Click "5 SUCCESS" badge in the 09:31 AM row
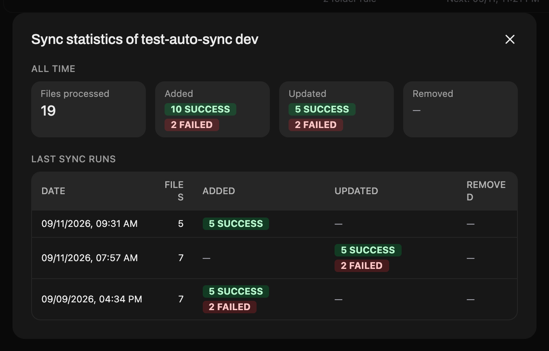 point(236,224)
